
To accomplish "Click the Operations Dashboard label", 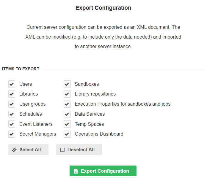I will pos(99,134).
